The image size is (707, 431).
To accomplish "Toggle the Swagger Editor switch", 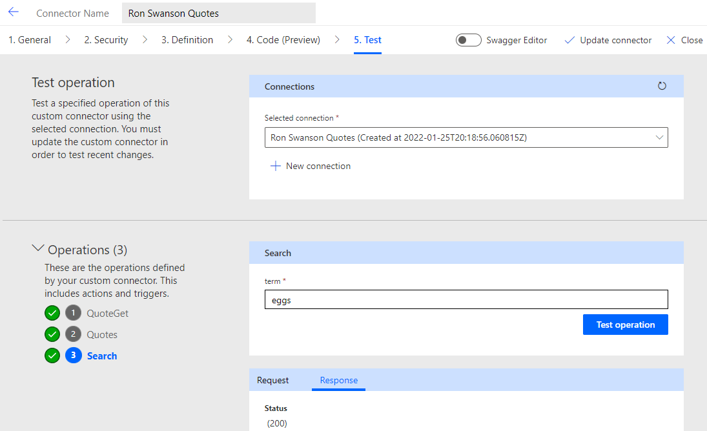I will click(x=469, y=40).
